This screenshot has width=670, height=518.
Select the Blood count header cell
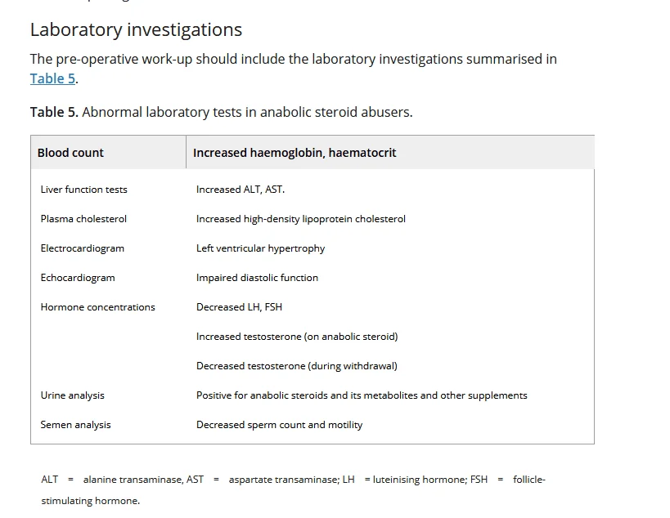click(70, 153)
